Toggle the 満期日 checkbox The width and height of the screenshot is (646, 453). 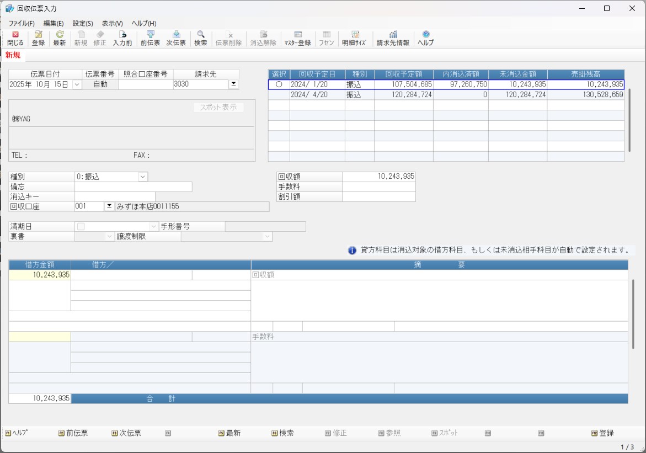[81, 226]
